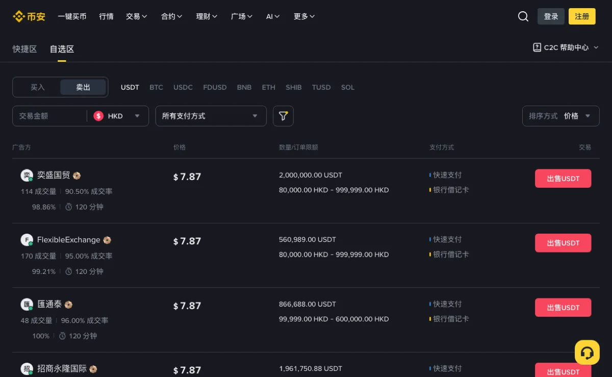Expand the 理财 navigation menu
Viewport: 612px width, 377px height.
click(x=207, y=16)
